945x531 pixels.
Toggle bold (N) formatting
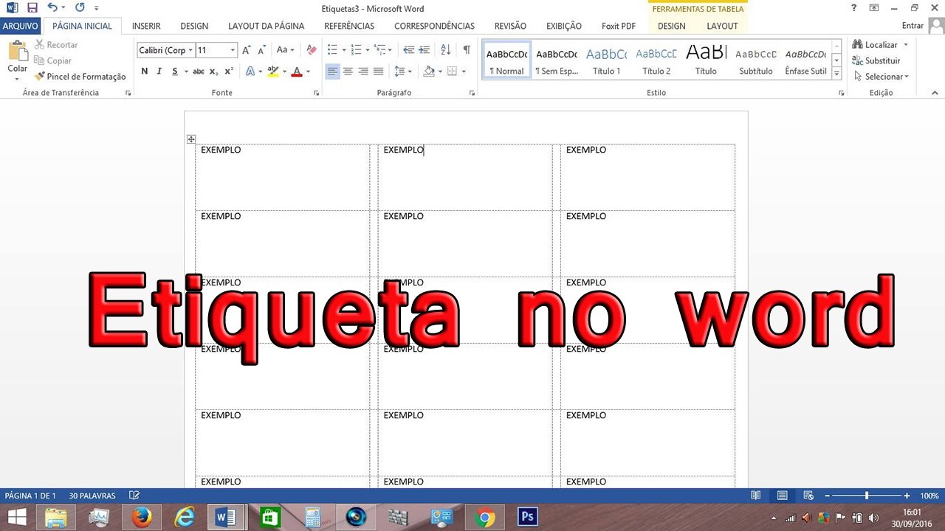click(145, 72)
